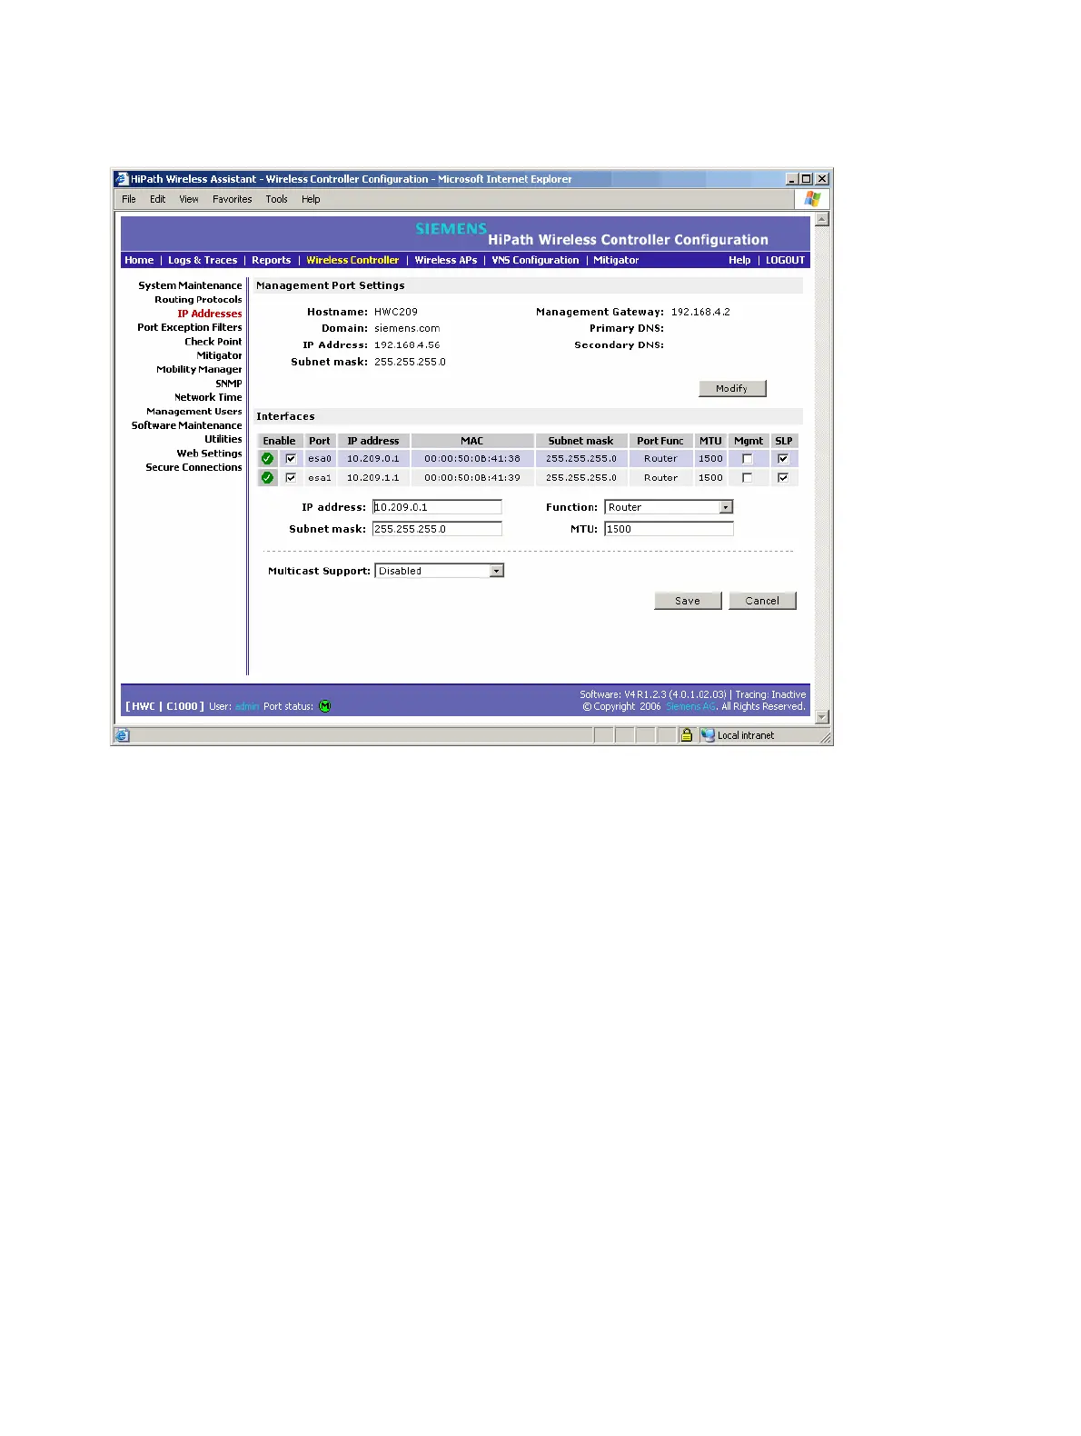Toggle the Enable checkbox for esa1

[x=291, y=477]
